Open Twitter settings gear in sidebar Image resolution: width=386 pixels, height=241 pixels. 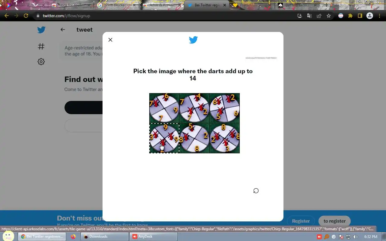coord(41,61)
